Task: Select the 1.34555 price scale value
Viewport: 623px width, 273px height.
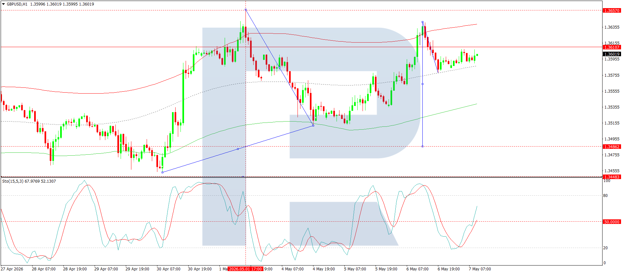Action: coord(612,171)
